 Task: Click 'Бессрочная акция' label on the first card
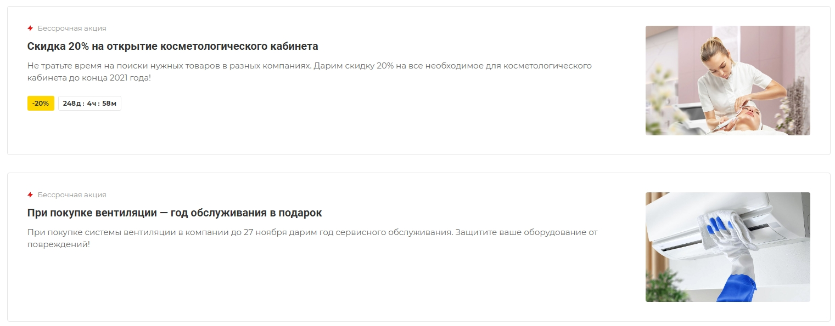click(x=72, y=28)
